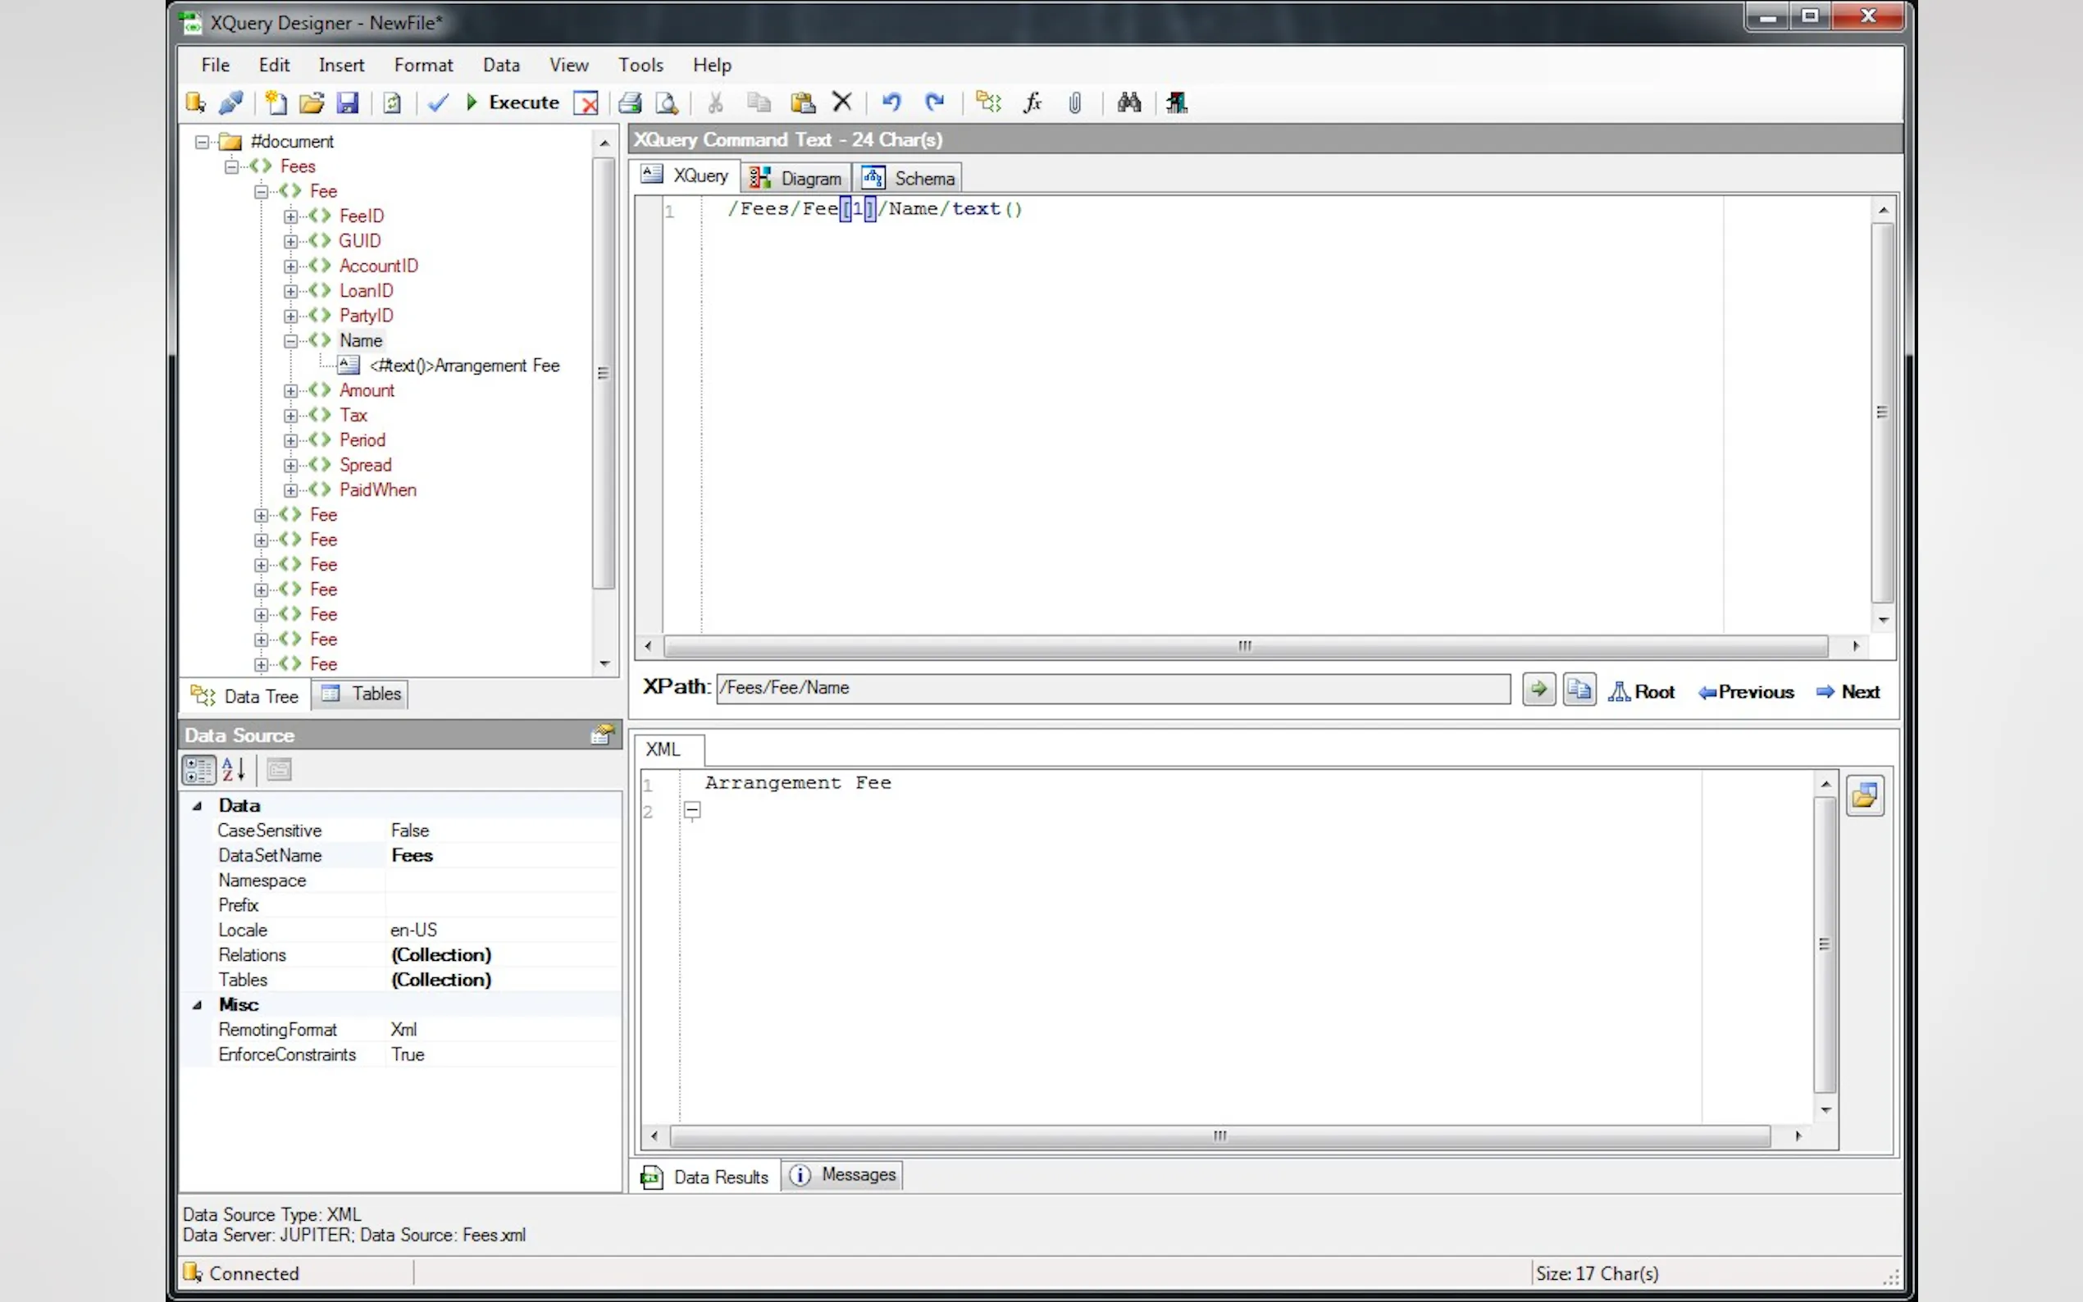Click Data Source panel header icon
This screenshot has height=1302, width=2083.
tap(602, 735)
